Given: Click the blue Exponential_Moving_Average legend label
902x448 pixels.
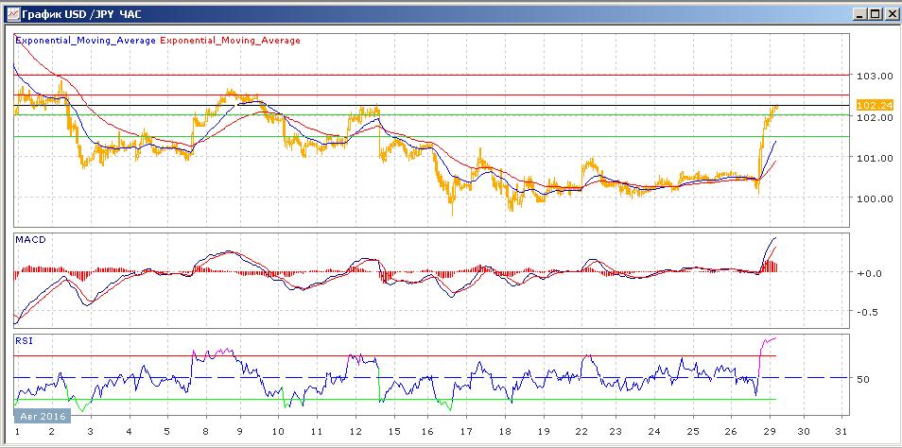Looking at the screenshot, I should (x=85, y=41).
